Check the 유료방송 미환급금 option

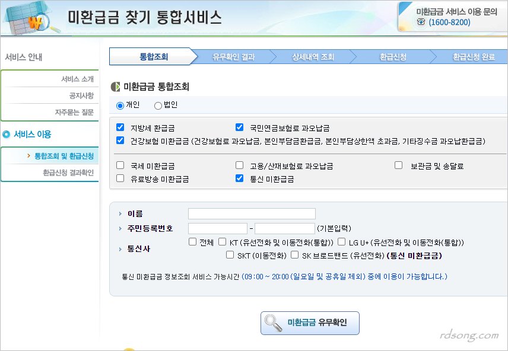(120, 178)
